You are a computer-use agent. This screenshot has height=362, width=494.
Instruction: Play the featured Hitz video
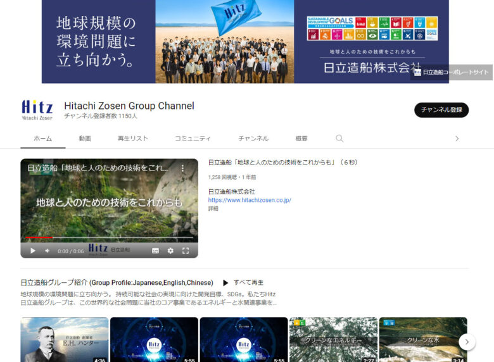point(33,251)
